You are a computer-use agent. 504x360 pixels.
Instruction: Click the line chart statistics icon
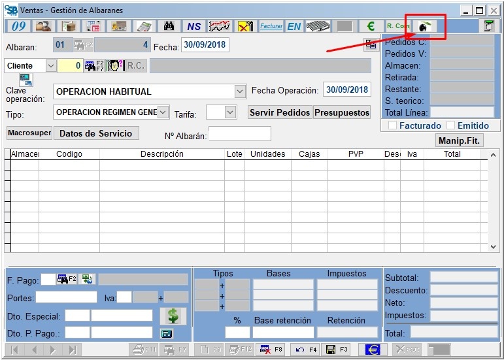(x=219, y=26)
